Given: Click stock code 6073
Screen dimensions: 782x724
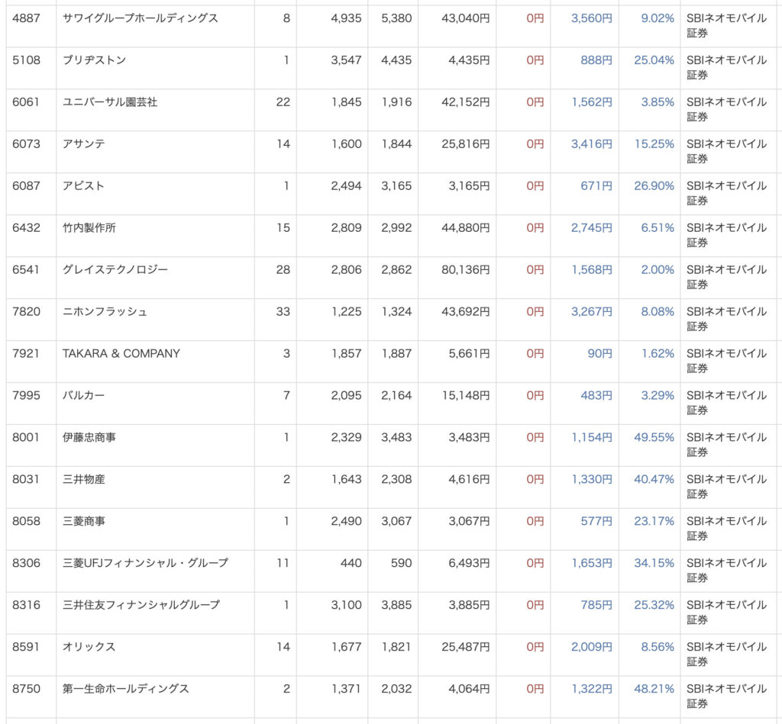Looking at the screenshot, I should pyautogui.click(x=26, y=144).
